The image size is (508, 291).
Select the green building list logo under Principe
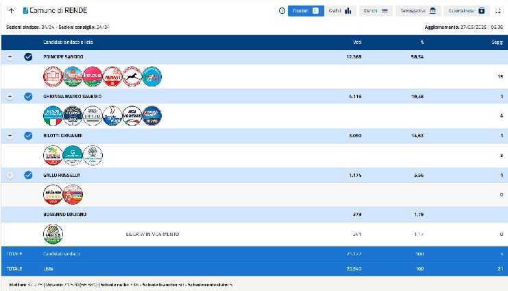point(73,77)
